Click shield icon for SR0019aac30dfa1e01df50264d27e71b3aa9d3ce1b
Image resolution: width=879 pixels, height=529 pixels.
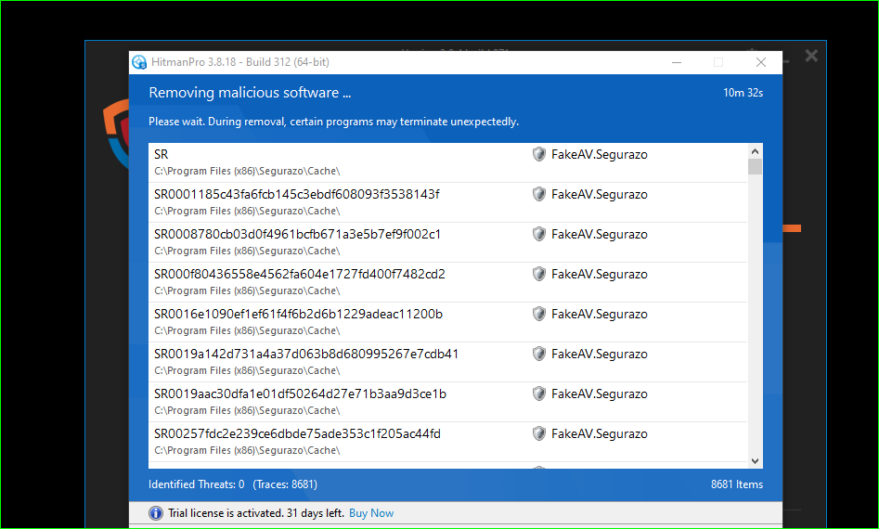point(538,394)
